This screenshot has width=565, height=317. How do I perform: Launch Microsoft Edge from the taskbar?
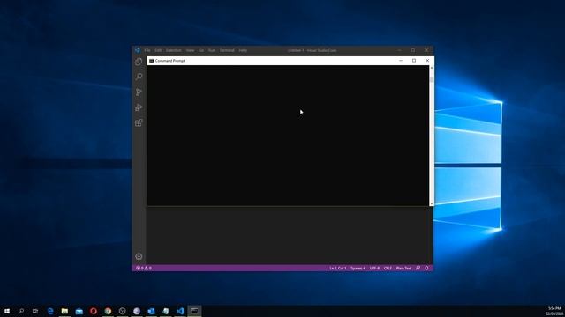[x=50, y=311]
